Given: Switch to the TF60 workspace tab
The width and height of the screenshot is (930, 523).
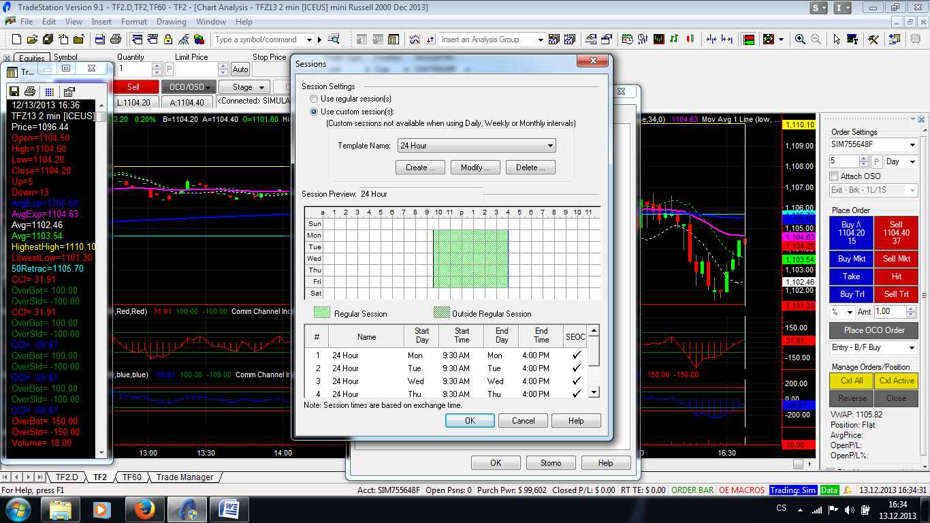Looking at the screenshot, I should click(x=131, y=477).
